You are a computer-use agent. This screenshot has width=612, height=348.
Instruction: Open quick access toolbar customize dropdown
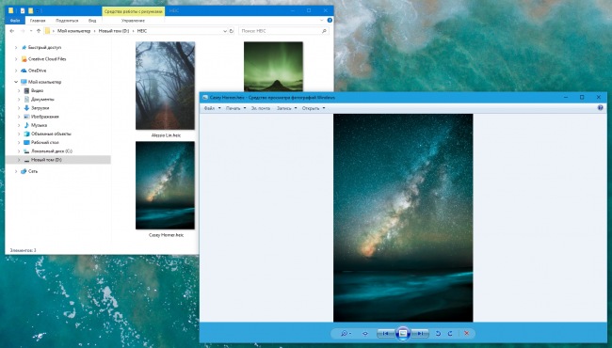click(39, 10)
